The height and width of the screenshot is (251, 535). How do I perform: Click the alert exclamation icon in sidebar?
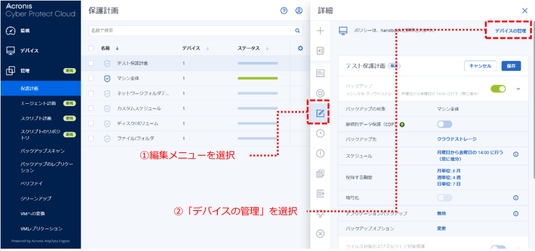tap(320, 153)
